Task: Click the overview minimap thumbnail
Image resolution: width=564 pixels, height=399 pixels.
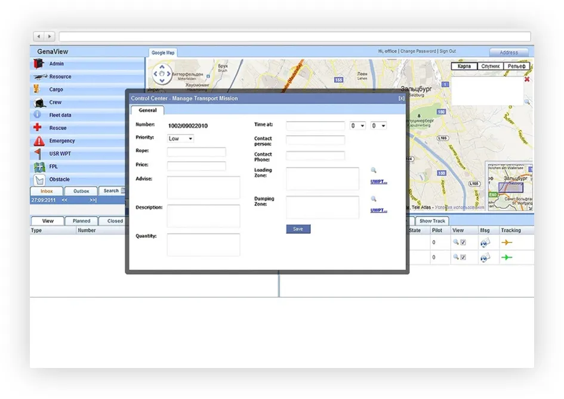Action: click(x=510, y=186)
